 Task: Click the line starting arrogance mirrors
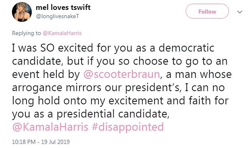click(x=118, y=87)
